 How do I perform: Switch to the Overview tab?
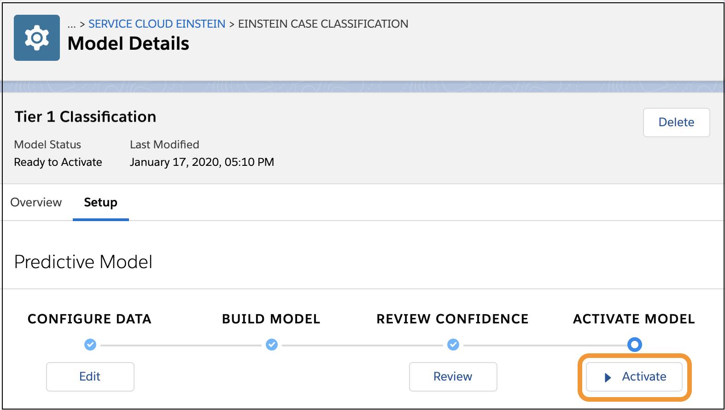coord(36,203)
